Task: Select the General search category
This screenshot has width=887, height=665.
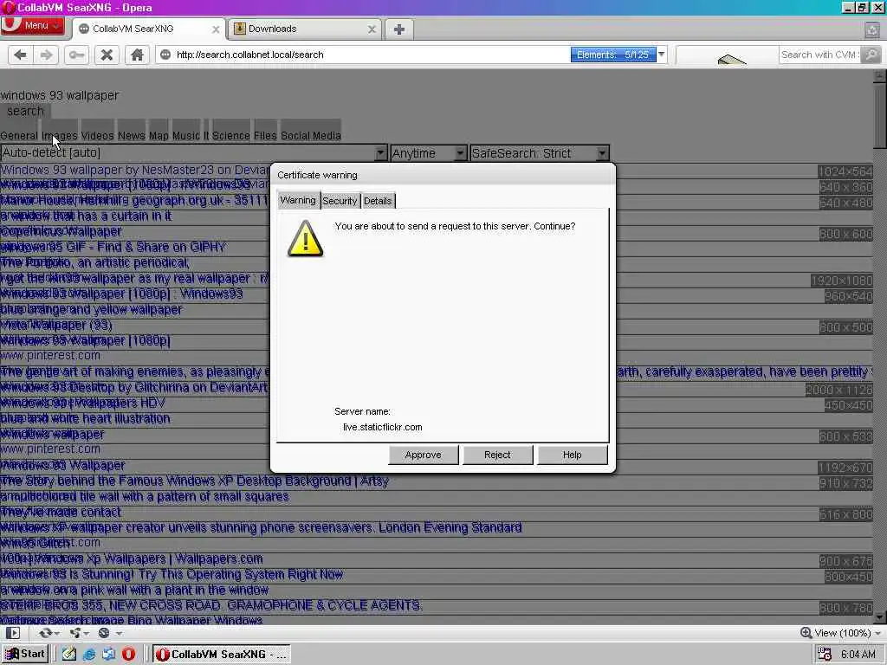Action: click(19, 135)
